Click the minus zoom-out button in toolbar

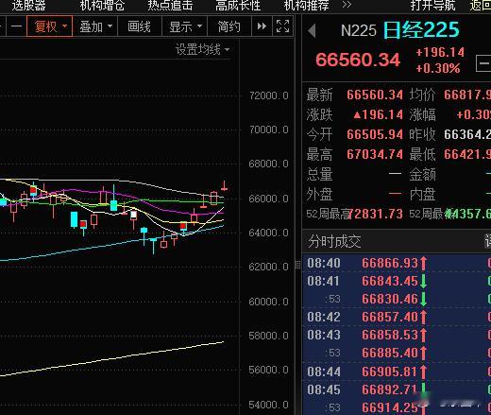tap(16, 26)
